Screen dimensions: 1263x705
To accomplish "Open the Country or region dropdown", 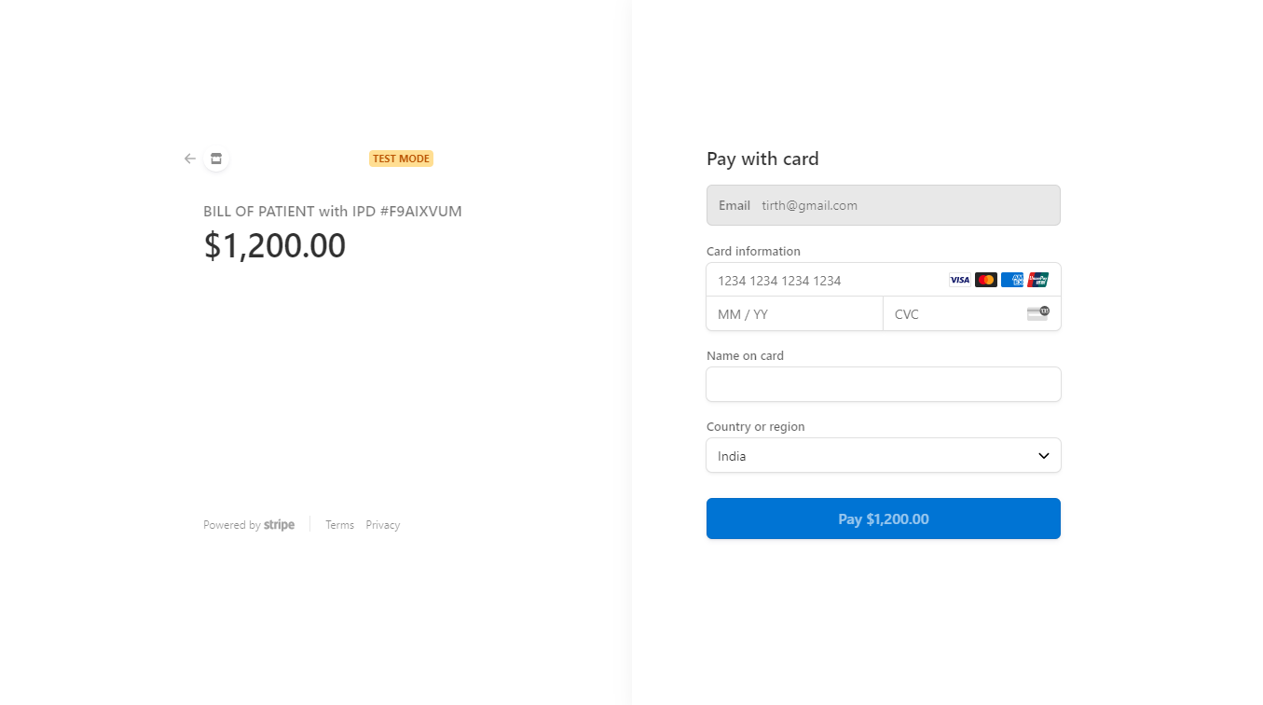I will tap(883, 455).
